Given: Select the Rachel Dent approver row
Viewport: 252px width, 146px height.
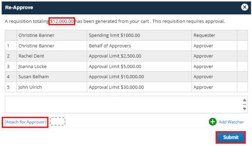Looking at the screenshot, I should [x=126, y=56].
